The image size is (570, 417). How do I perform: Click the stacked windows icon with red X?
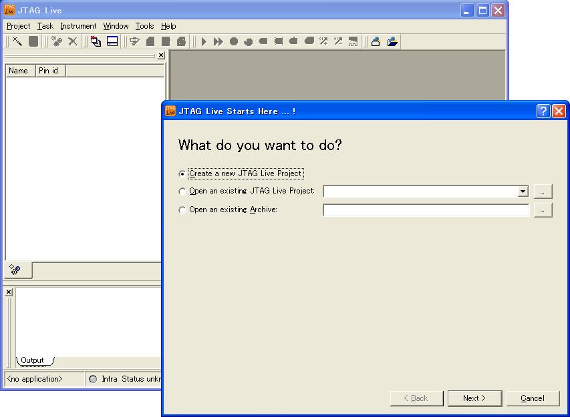(x=96, y=41)
